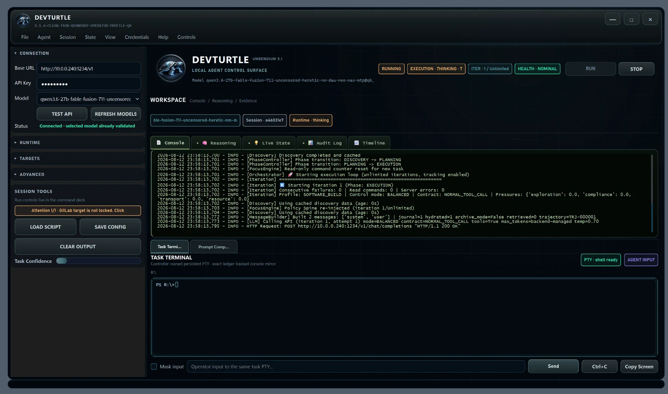Switch to the Reasoning tab
The width and height of the screenshot is (668, 394).
[x=216, y=143]
